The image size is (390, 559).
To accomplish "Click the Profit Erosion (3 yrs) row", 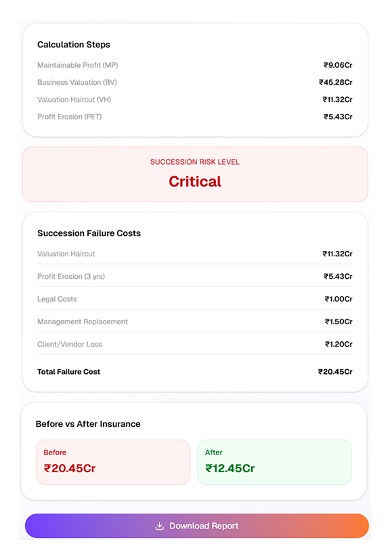I will (195, 276).
